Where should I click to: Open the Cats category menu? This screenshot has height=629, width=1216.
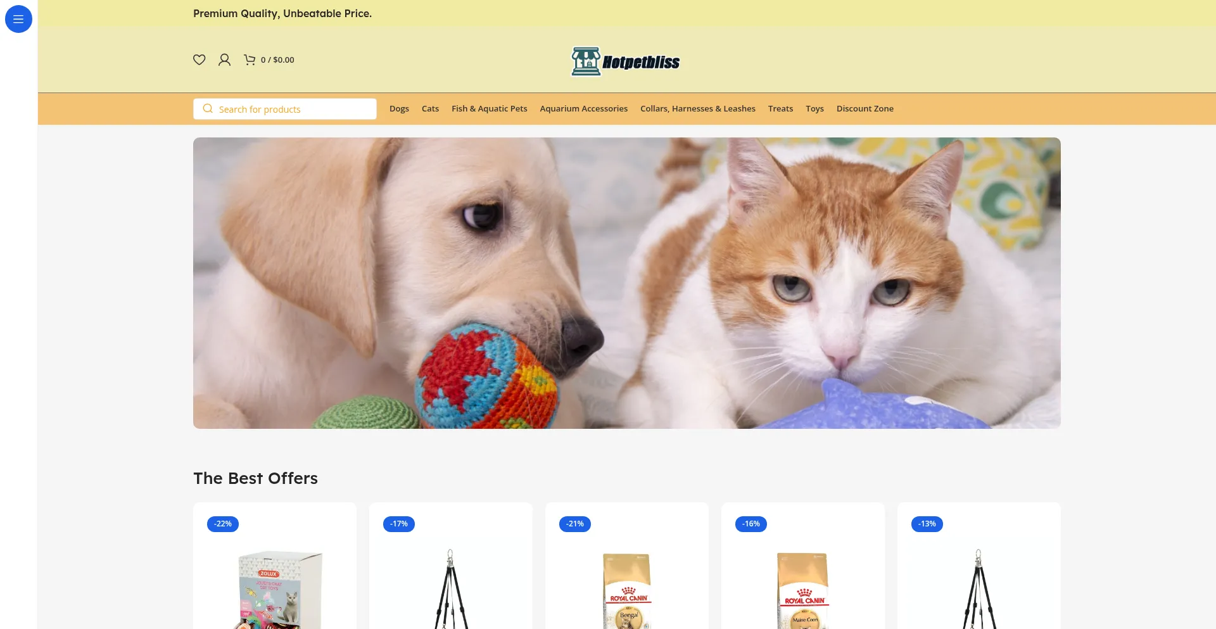pyautogui.click(x=430, y=109)
